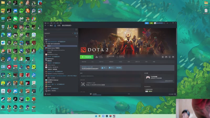This screenshot has height=118, width=210.
Task: Open the DLC tab on game page
Action: (93, 62)
